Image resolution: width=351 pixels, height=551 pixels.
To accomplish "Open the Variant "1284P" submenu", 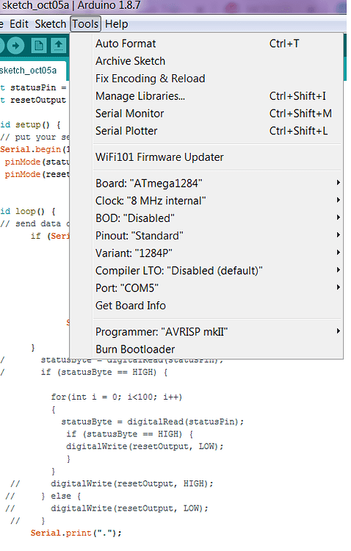I will point(217,253).
